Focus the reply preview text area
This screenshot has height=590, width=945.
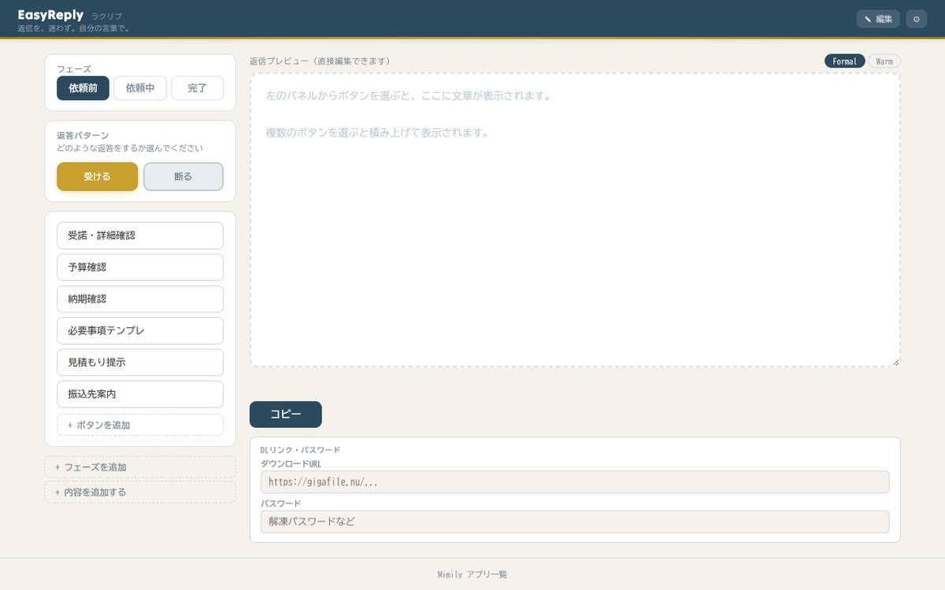pyautogui.click(x=575, y=219)
